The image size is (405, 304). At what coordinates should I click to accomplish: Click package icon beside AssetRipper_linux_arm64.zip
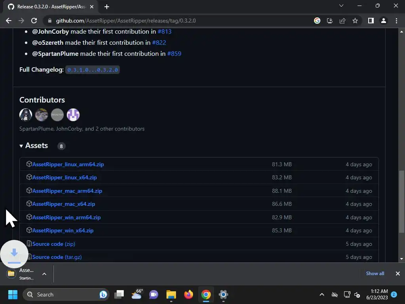[29, 164]
